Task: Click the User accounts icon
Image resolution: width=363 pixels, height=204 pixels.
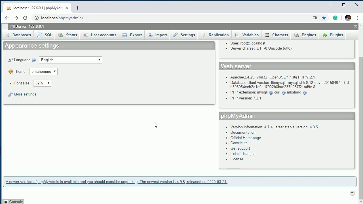Action: tap(86, 35)
